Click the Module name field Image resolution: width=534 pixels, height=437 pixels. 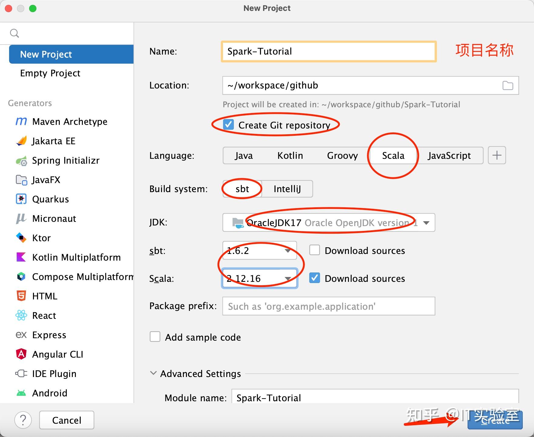[x=375, y=396]
